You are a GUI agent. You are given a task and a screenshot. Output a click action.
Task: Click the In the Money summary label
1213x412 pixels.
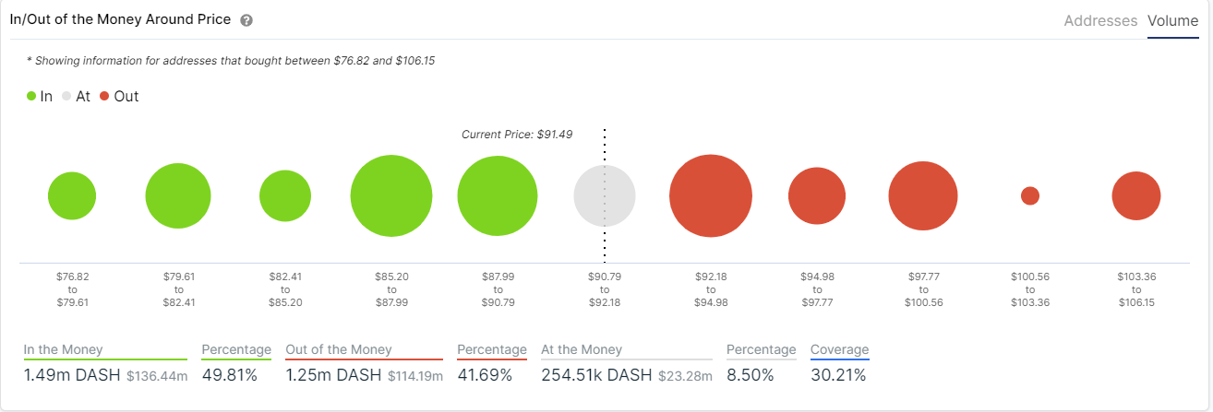coord(64,350)
